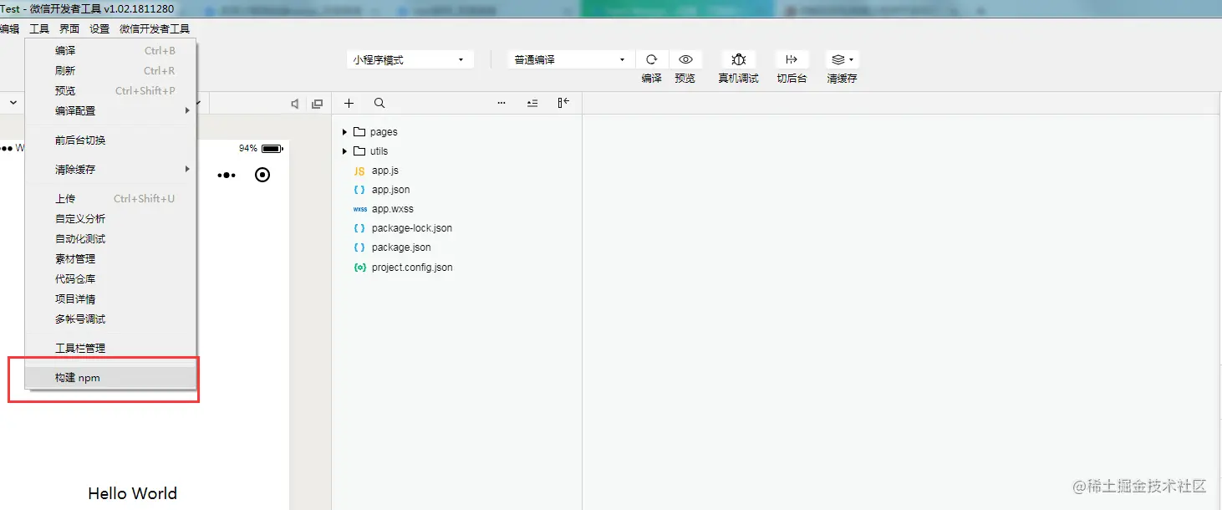
Task: Open 工具栏管理 from the menu
Action: click(111, 348)
